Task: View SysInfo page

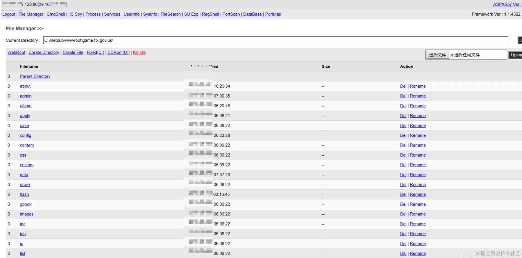Action: (150, 14)
